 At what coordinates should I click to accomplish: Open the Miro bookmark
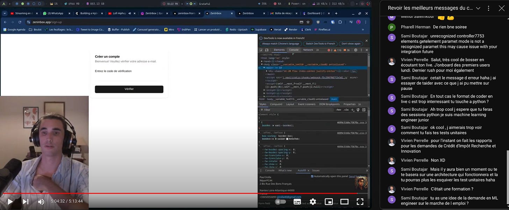(x=169, y=30)
